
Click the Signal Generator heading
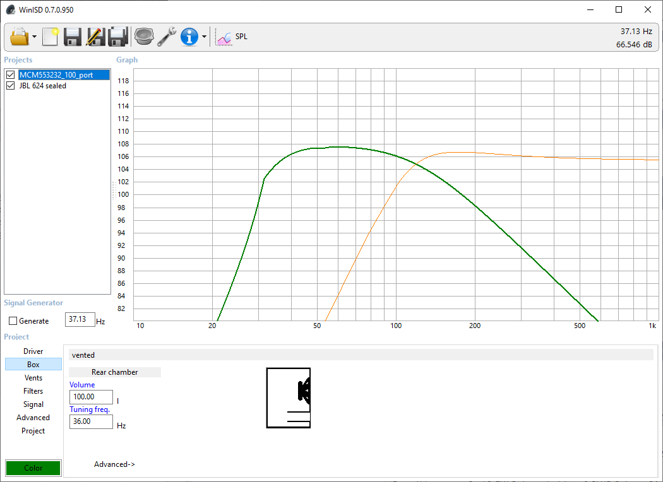point(33,302)
